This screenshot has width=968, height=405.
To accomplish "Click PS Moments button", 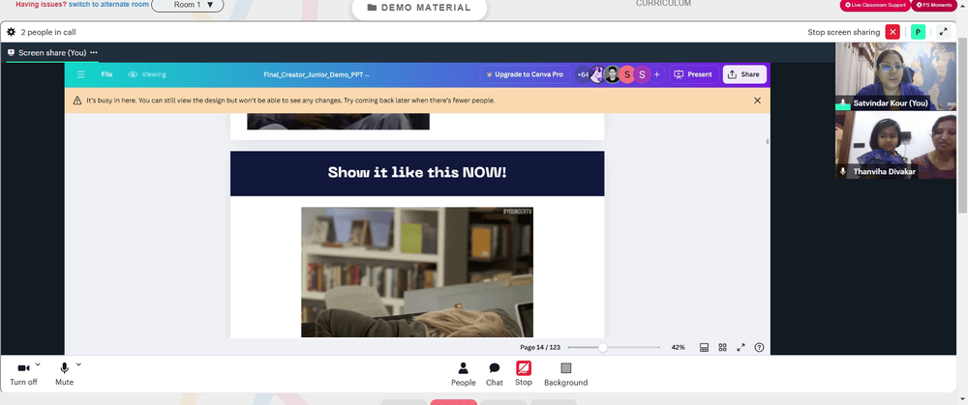I will (935, 5).
